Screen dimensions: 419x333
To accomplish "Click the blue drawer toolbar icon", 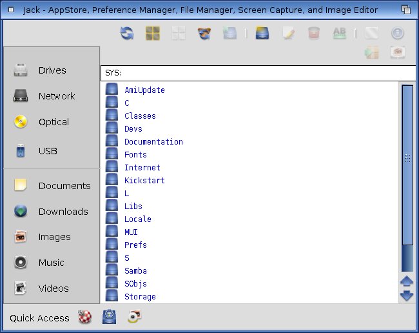I will pos(262,34).
